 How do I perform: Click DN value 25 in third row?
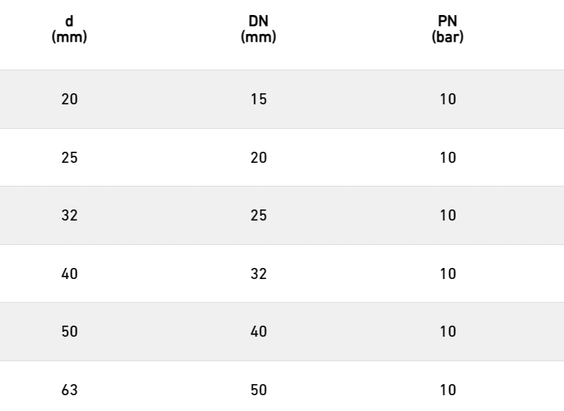click(x=258, y=216)
